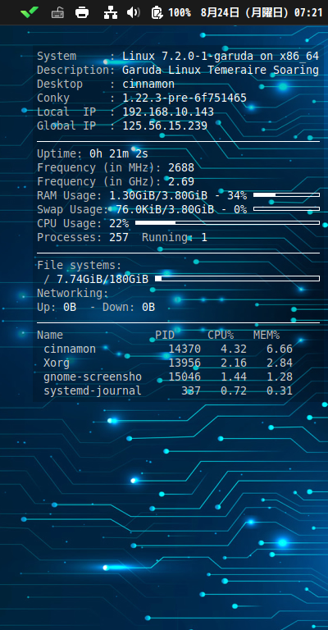Click the Running: 1 text
328x630 pixels.
[x=175, y=237]
